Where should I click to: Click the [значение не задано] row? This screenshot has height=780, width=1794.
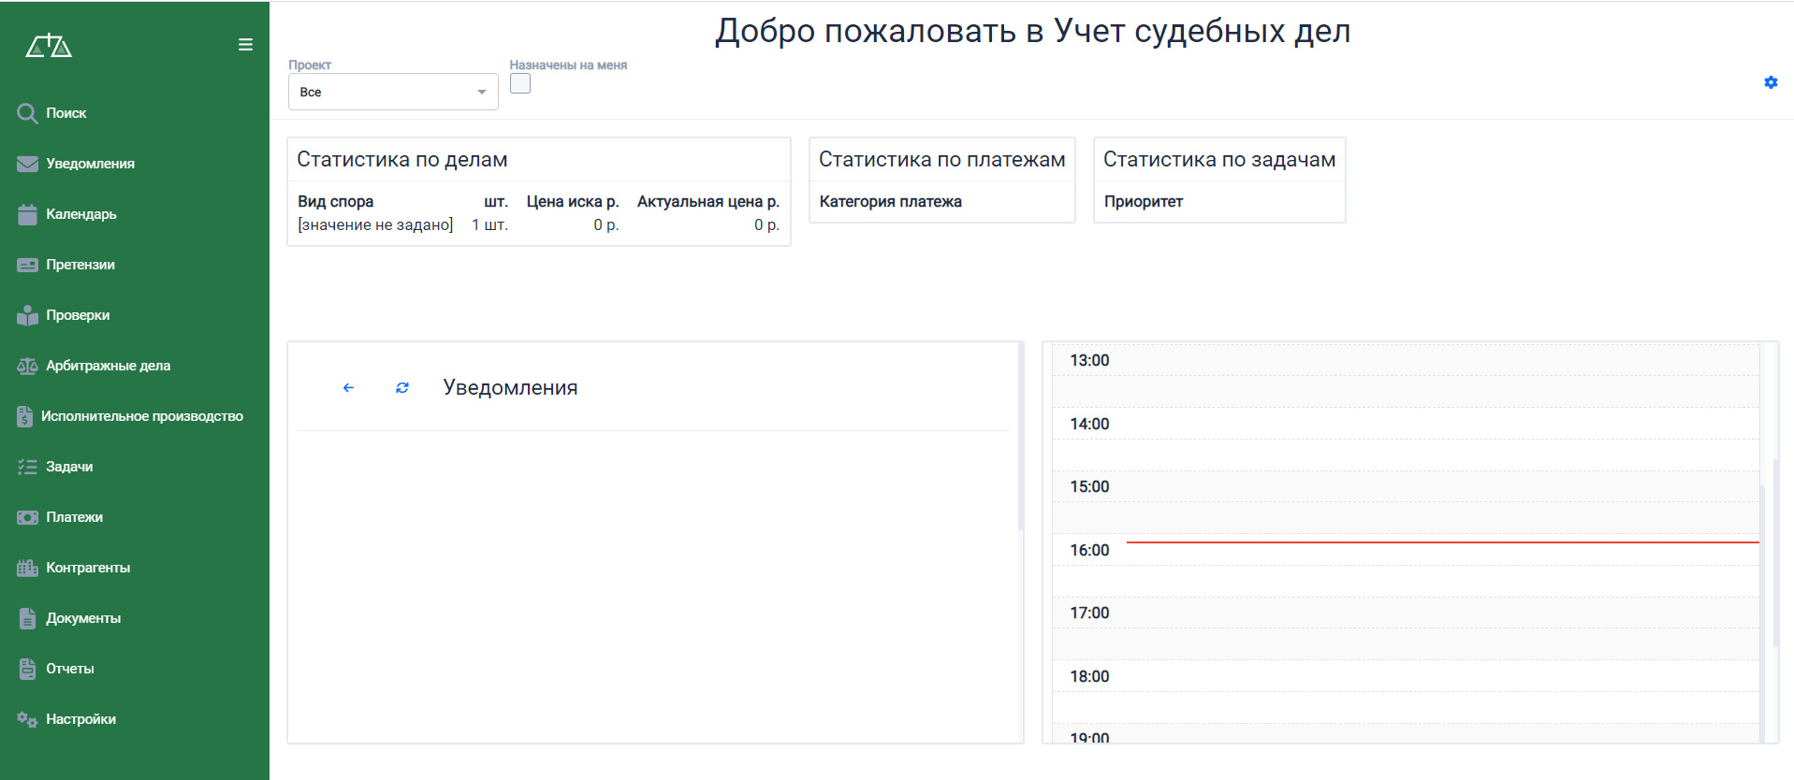tap(375, 225)
